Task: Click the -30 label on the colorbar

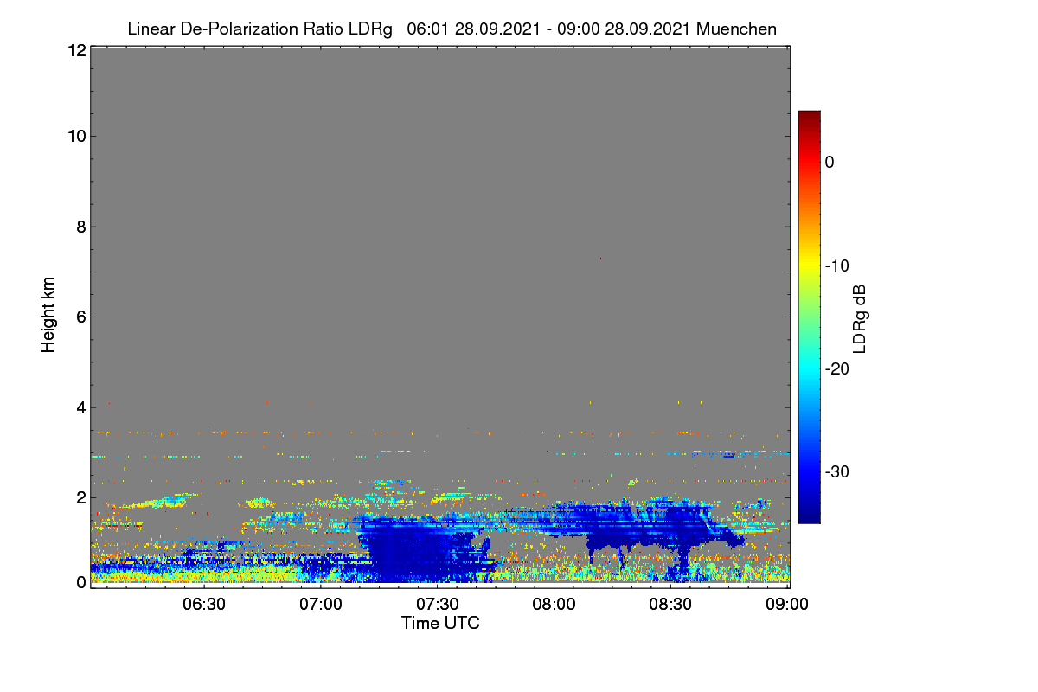Action: (x=838, y=472)
